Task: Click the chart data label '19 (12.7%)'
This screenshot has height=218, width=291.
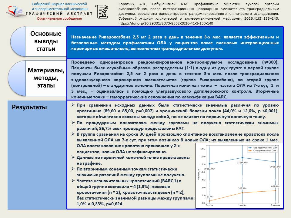Action: click(x=209, y=169)
